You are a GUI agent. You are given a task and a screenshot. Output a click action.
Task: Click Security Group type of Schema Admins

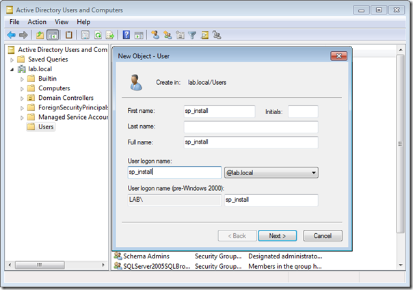click(218, 256)
